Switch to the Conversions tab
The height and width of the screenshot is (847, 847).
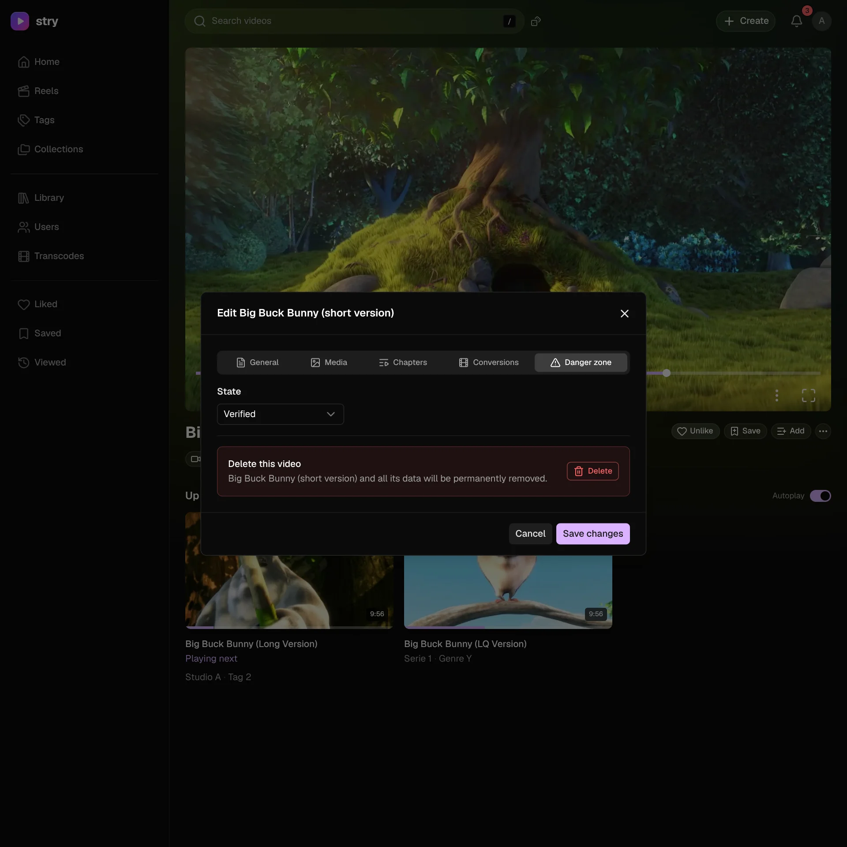(489, 362)
